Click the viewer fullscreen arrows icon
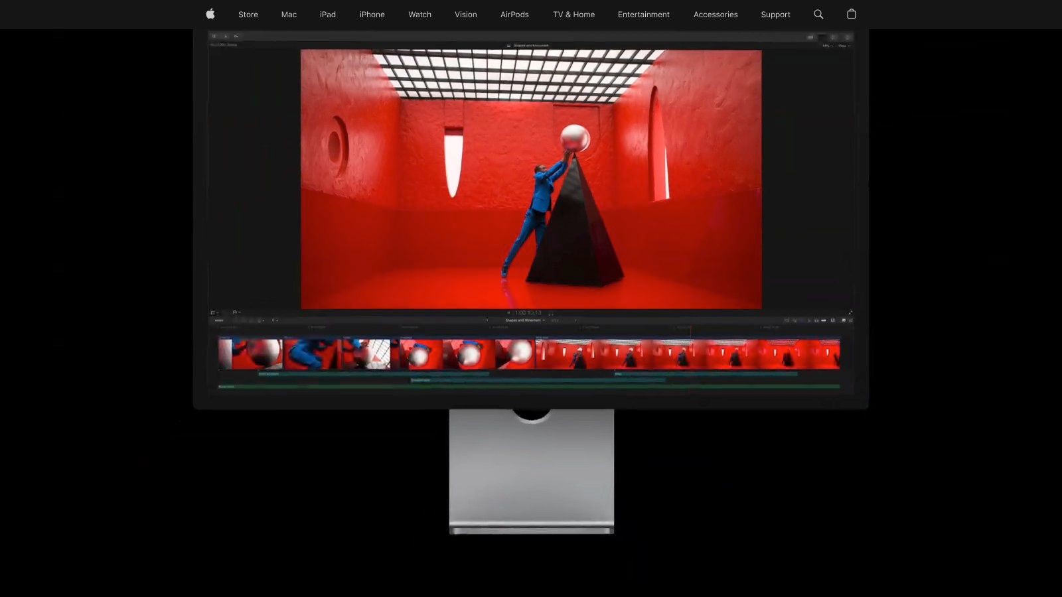 pos(850,312)
